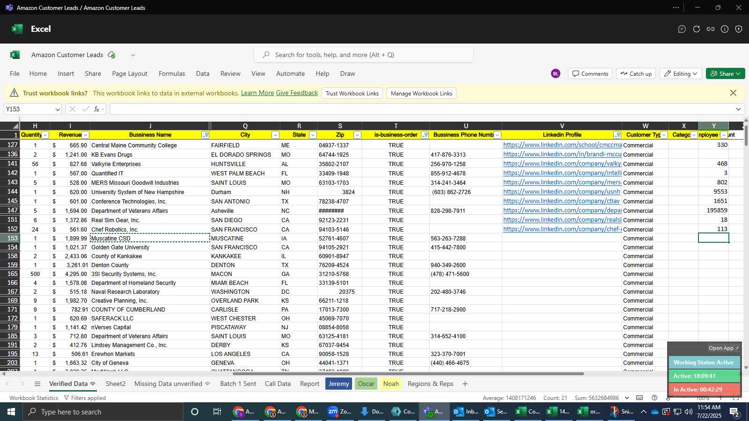The height and width of the screenshot is (421, 749).
Task: Click the Cortana circle icon on taskbar
Action: click(195, 412)
